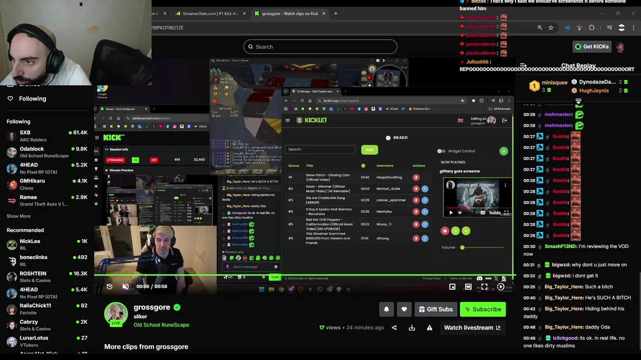This screenshot has width=641, height=360.
Task: Open ItaliaChick11 recommended channel
Action: pyautogui.click(x=47, y=309)
